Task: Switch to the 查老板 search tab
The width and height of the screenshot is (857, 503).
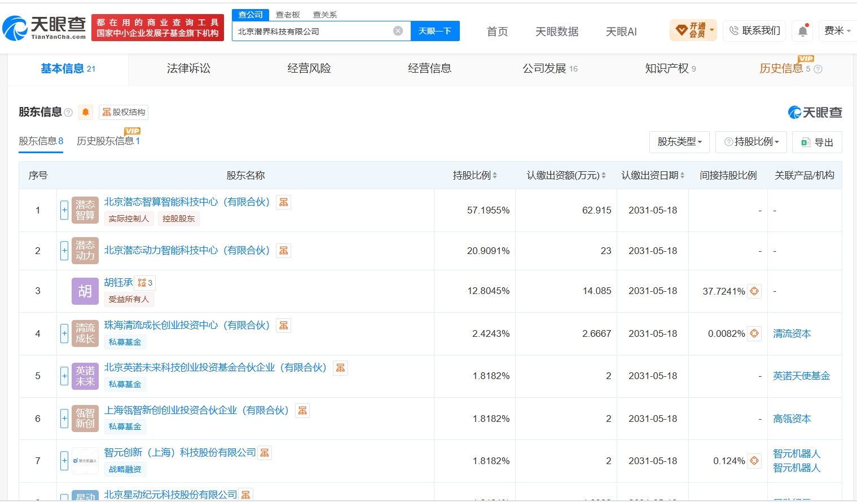Action: tap(288, 15)
